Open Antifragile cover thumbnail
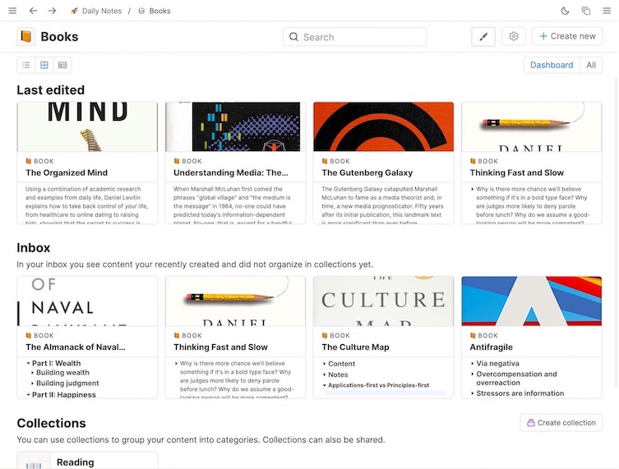 [x=531, y=301]
